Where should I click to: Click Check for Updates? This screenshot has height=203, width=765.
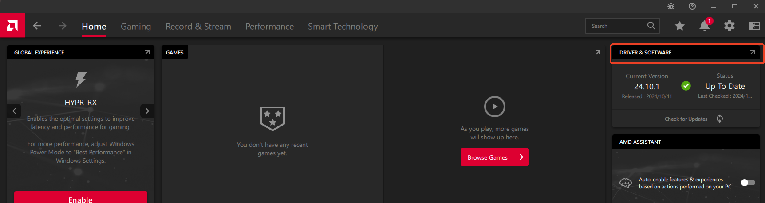(686, 119)
